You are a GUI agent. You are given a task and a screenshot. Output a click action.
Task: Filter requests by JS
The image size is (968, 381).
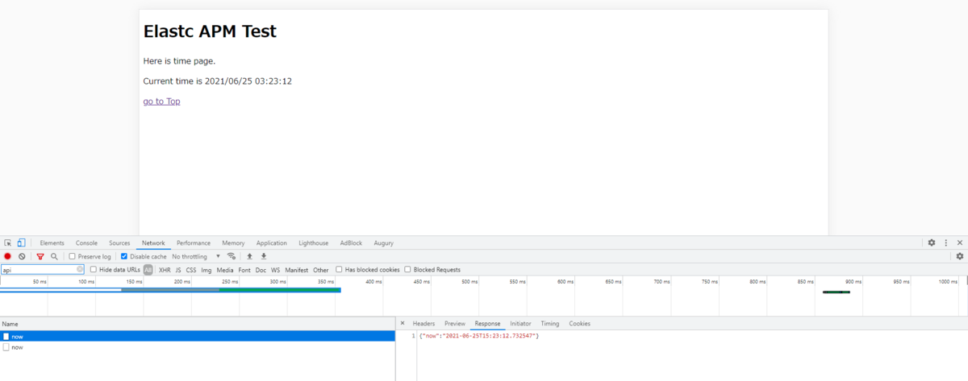pyautogui.click(x=178, y=270)
